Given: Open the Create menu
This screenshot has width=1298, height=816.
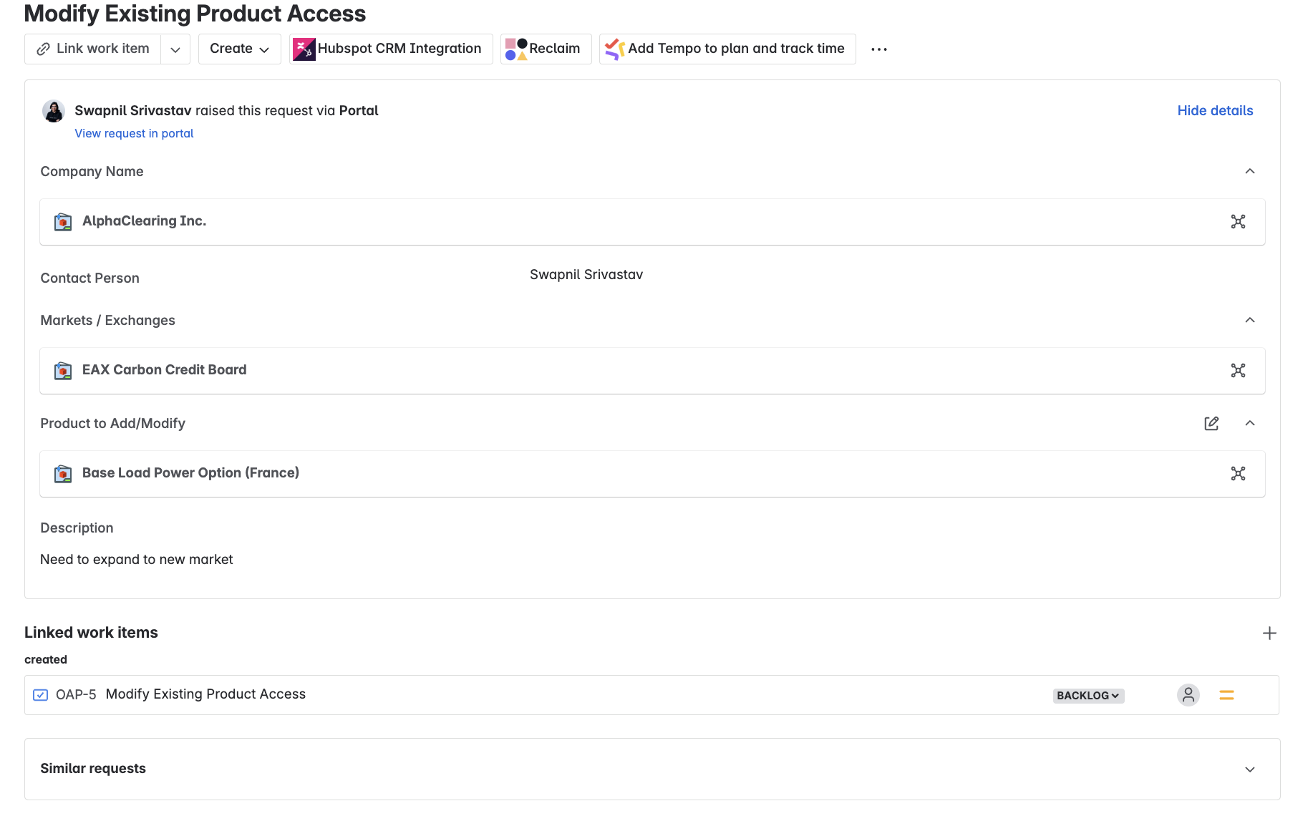Looking at the screenshot, I should click(240, 49).
